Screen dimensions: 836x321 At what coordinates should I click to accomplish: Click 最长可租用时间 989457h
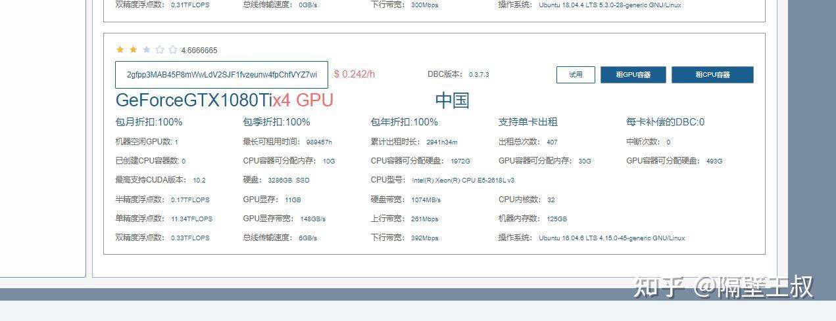pos(287,142)
